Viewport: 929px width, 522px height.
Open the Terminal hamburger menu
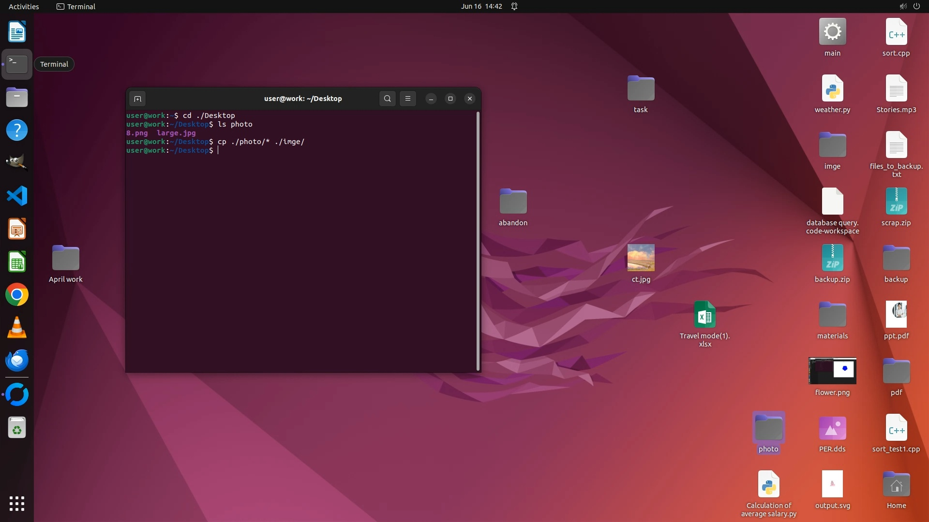[x=408, y=99]
